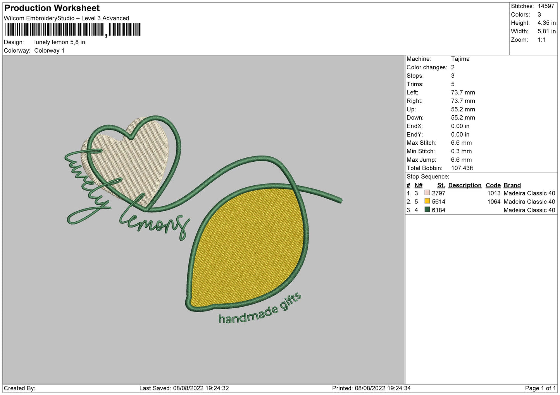Click the 'Production Worksheet' heading
The width and height of the screenshot is (560, 395).
click(52, 8)
